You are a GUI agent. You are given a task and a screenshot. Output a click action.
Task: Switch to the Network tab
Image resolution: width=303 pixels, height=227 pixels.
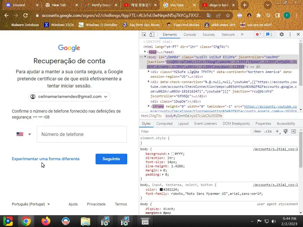(228, 35)
